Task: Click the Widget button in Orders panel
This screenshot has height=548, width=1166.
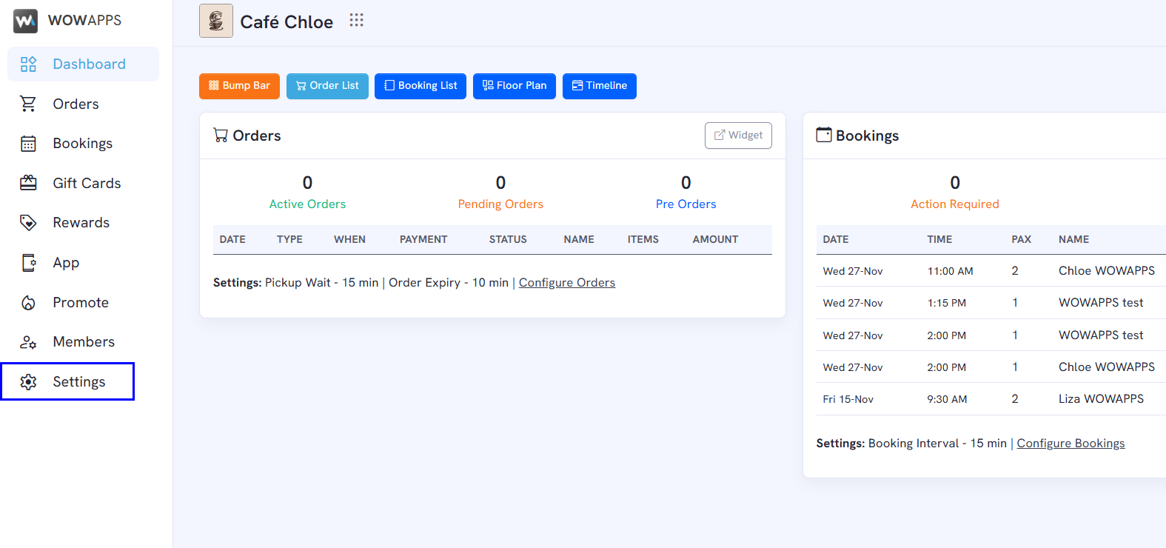Action: tap(738, 136)
